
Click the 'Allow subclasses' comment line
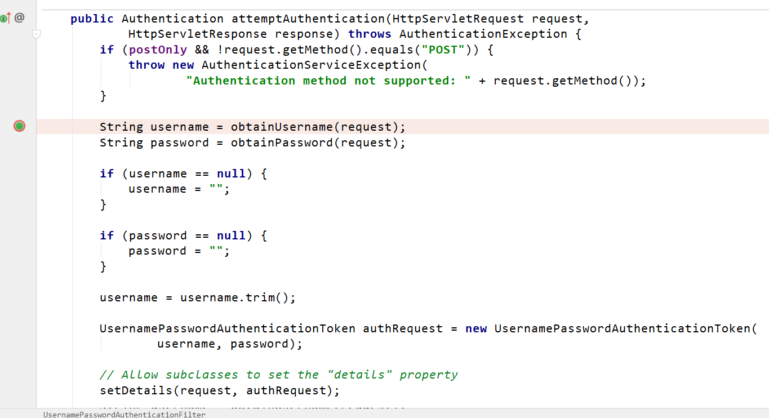(278, 375)
